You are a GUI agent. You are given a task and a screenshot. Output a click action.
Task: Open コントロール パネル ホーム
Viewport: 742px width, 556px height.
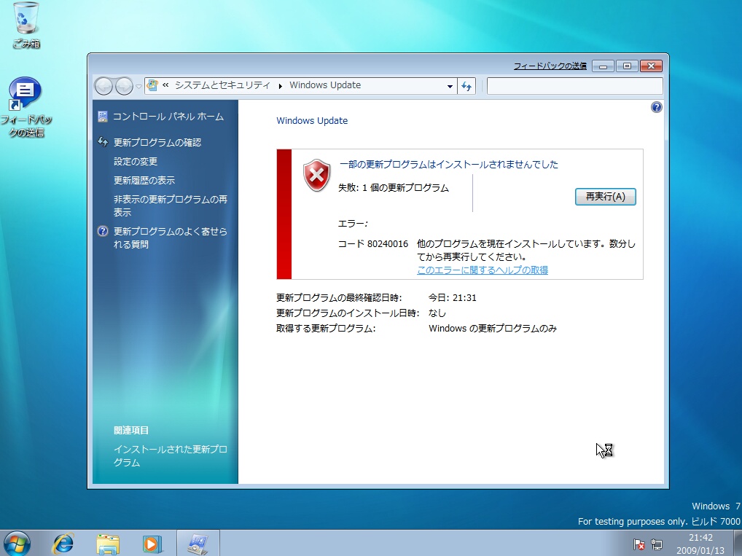point(168,117)
